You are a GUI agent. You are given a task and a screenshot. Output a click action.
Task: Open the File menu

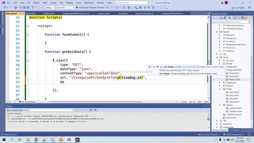9,3
